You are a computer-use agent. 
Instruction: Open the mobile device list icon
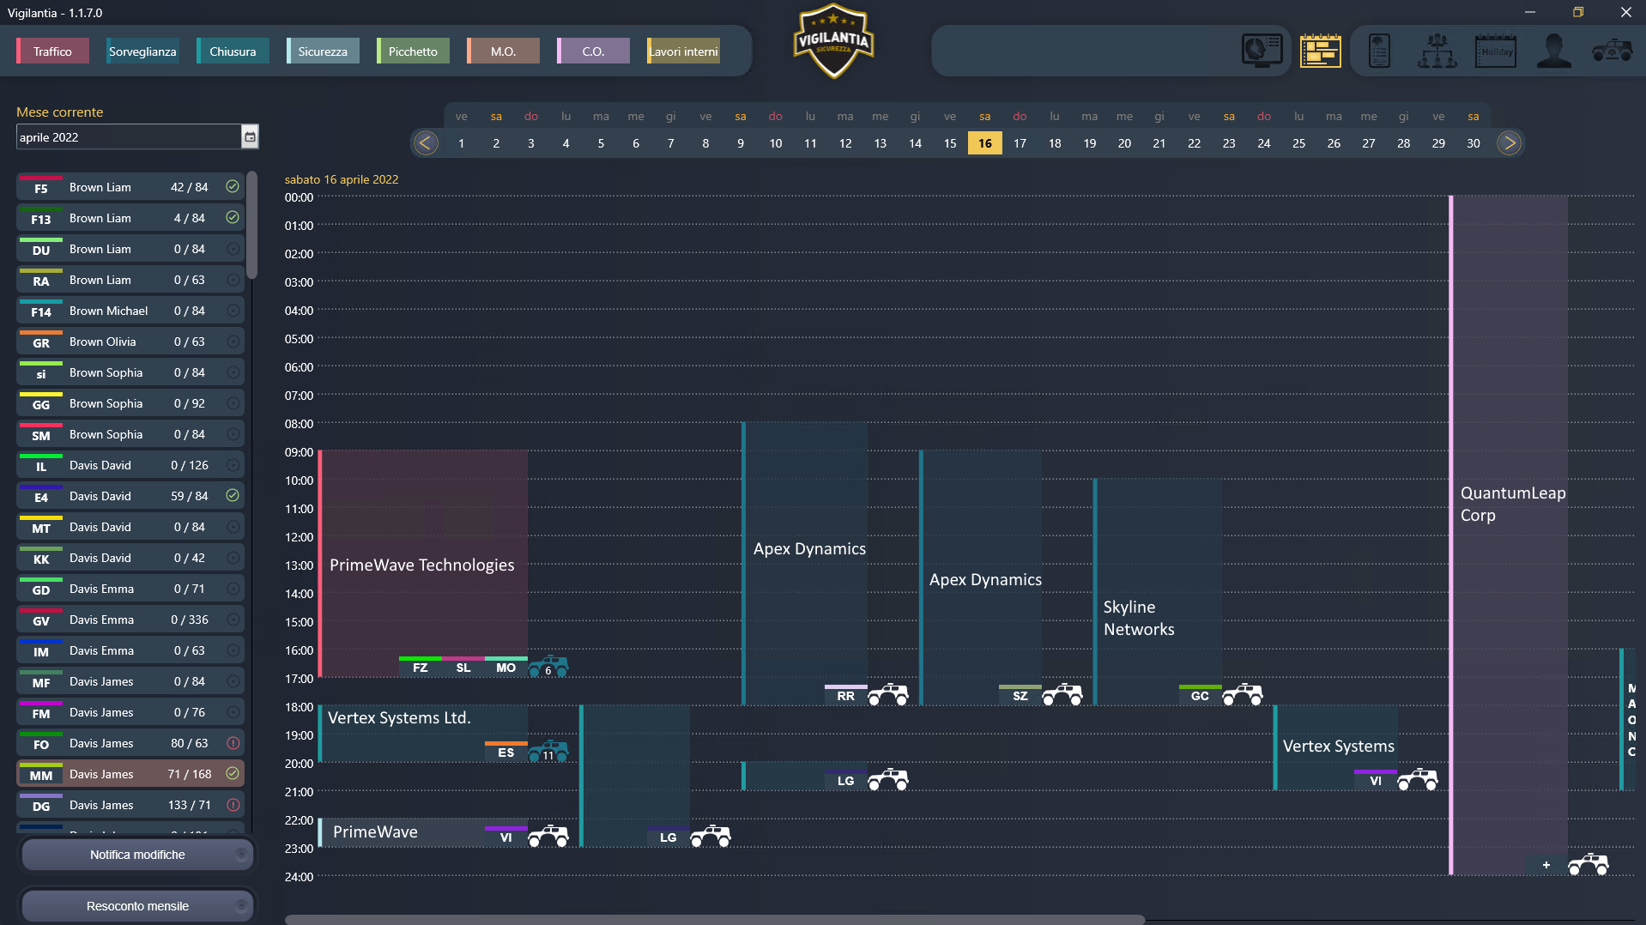point(1379,51)
